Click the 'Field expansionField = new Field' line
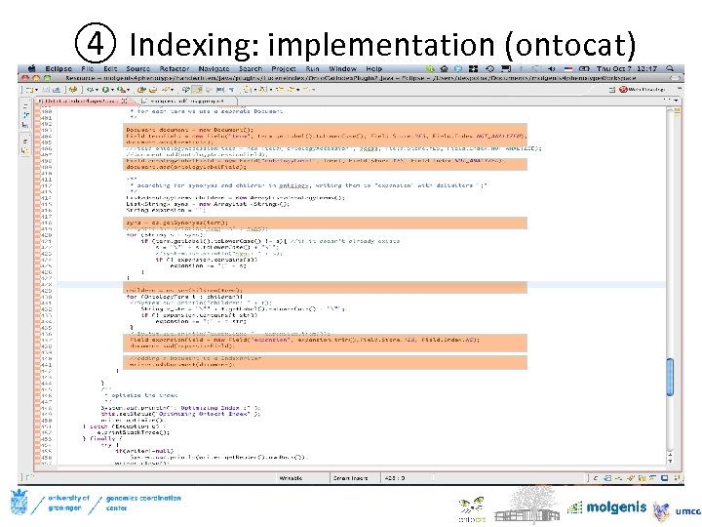Image resolution: width=702 pixels, height=527 pixels. 304,340
